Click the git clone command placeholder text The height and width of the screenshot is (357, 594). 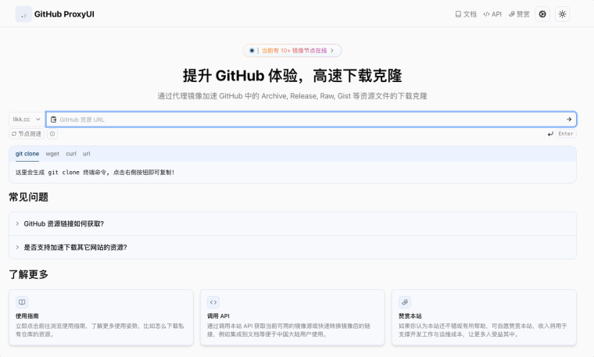(x=95, y=173)
